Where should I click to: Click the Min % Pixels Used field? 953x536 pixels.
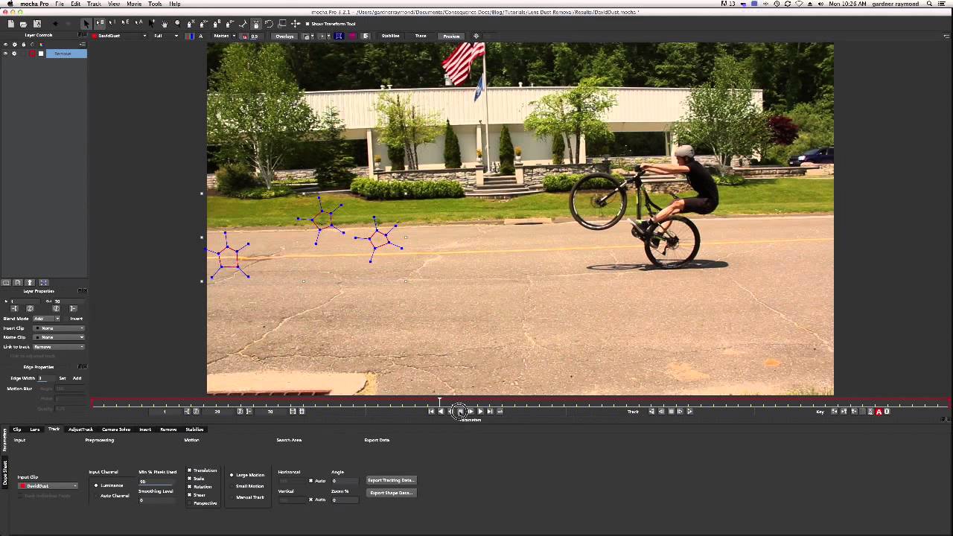156,481
